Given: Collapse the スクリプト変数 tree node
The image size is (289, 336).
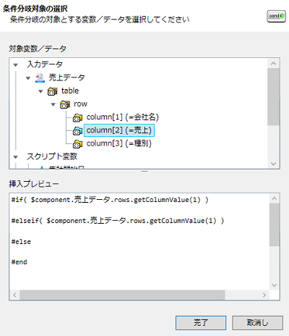Looking at the screenshot, I should (16, 157).
